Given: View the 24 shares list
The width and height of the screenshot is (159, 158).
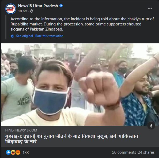Looking at the screenshot, I should coord(146,152).
